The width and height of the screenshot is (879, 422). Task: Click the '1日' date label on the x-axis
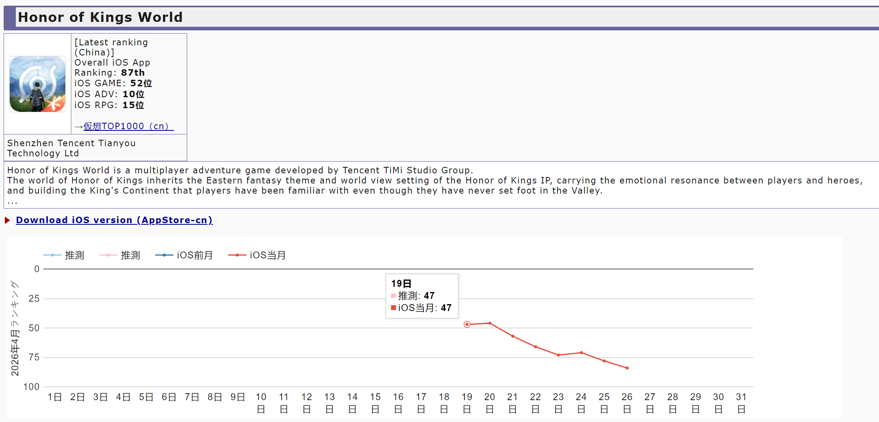pyautogui.click(x=55, y=397)
